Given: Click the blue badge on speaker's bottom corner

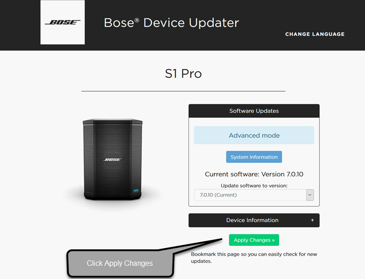Looking at the screenshot, I should click(x=136, y=190).
